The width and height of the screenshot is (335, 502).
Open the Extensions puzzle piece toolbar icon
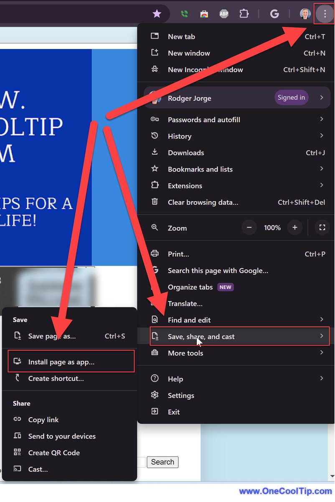pyautogui.click(x=244, y=14)
